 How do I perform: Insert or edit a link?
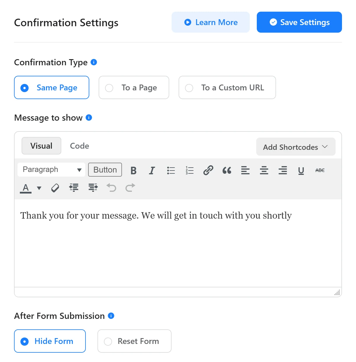tap(208, 170)
